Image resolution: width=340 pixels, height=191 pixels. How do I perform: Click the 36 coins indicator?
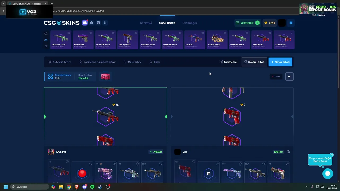116,105
